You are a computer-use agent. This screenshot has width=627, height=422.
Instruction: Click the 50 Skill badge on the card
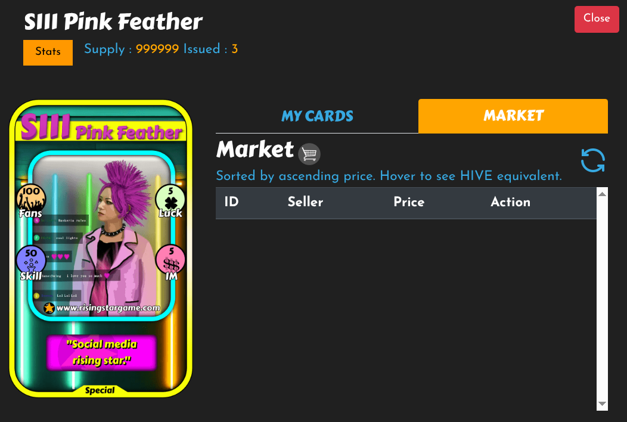click(31, 263)
